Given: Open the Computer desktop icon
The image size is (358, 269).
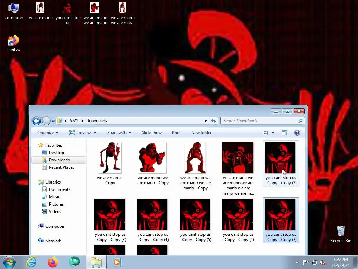Looking at the screenshot, I should pyautogui.click(x=14, y=12).
